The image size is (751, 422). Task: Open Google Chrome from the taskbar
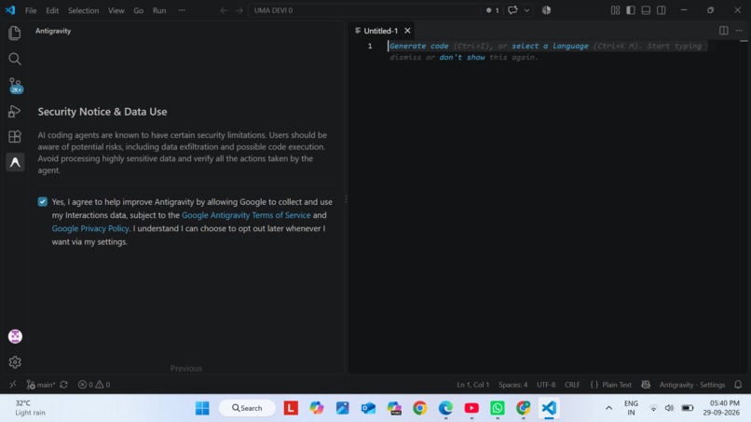pos(420,408)
